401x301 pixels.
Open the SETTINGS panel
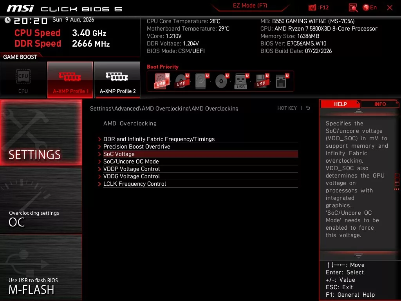pyautogui.click(x=41, y=132)
